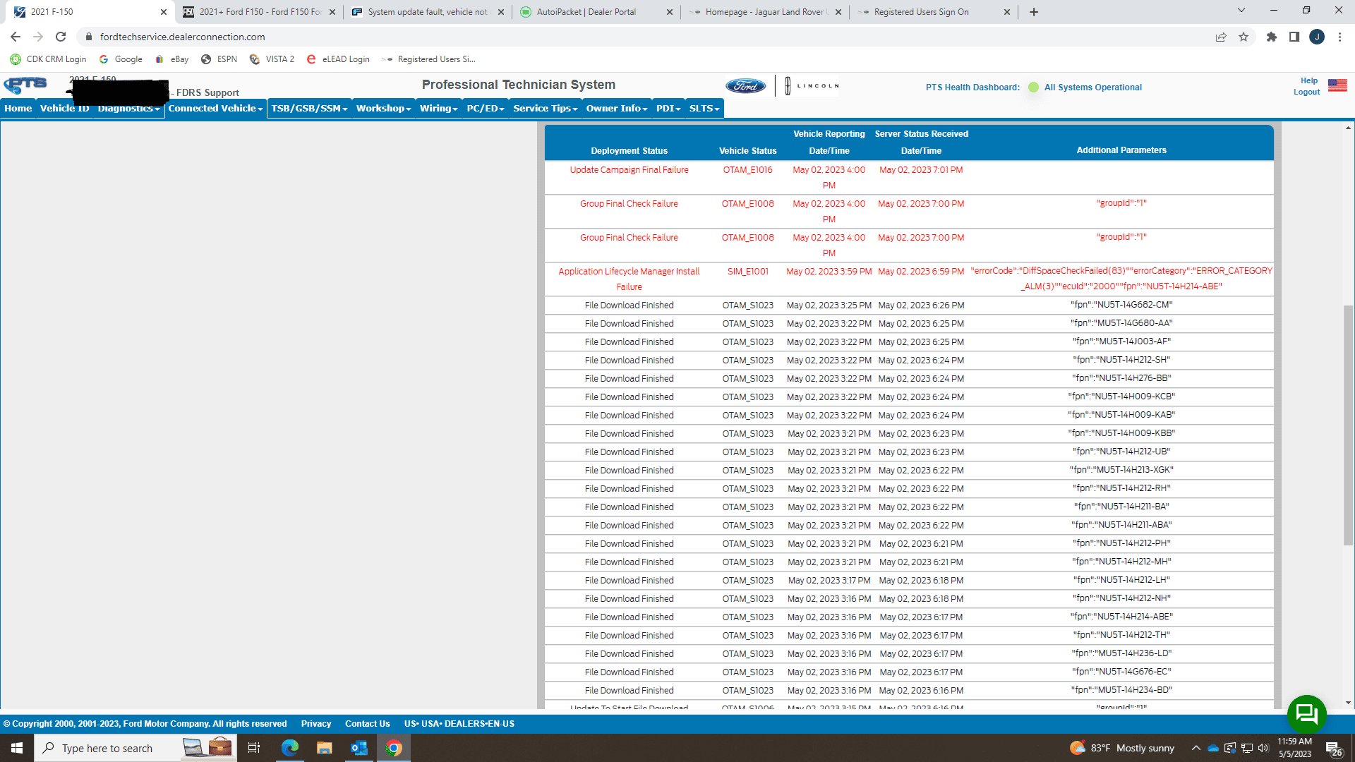Screen dimensions: 1355x762
Task: Open the Workshop dropdown menu
Action: coord(383,109)
